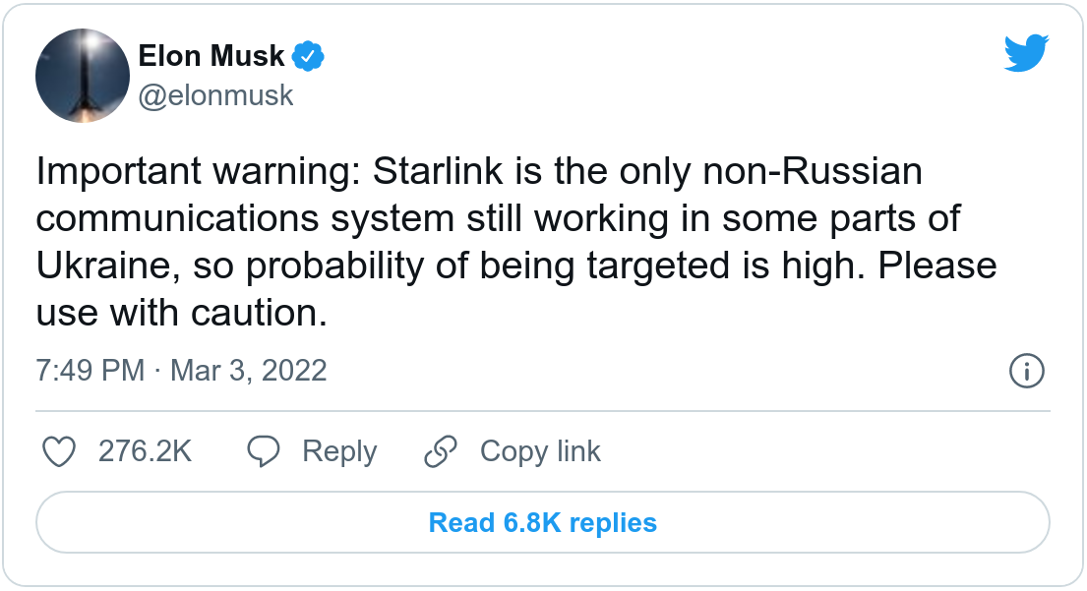Choose the Copy link text

coord(540,451)
